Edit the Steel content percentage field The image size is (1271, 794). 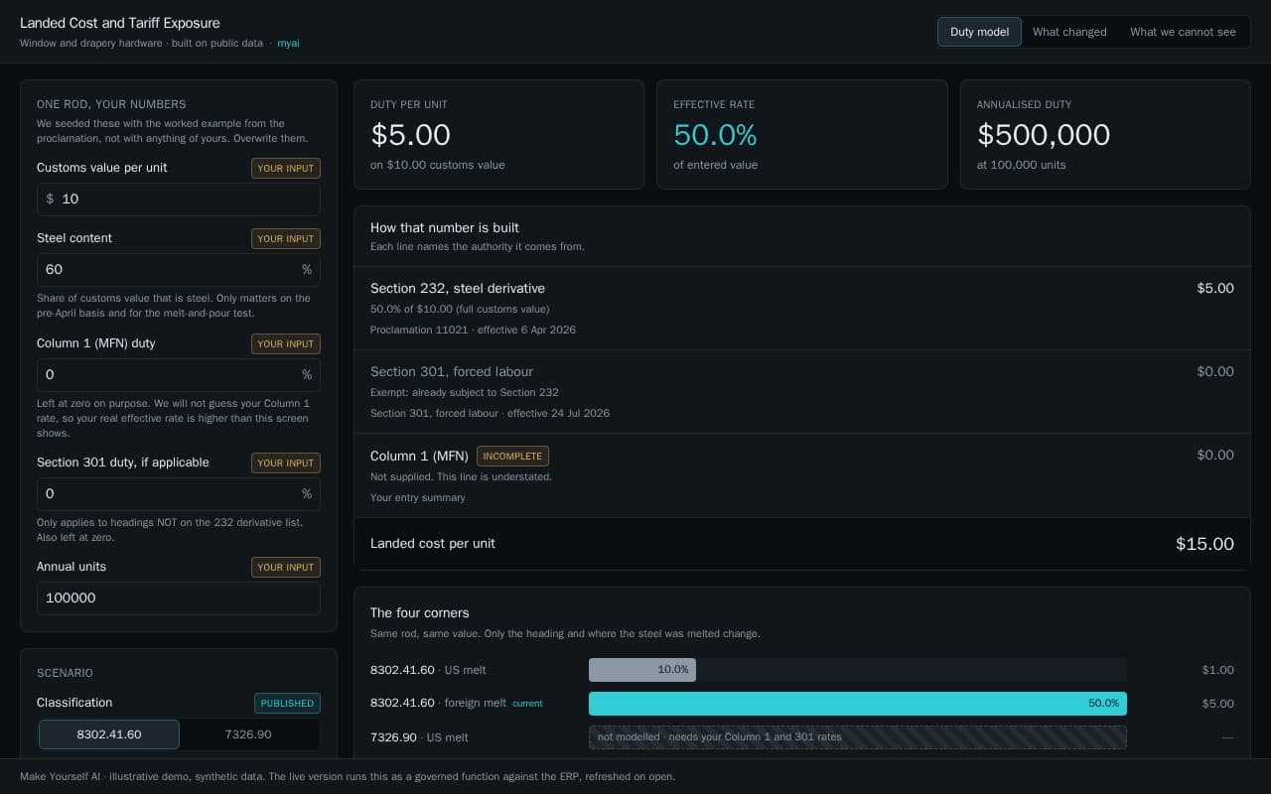179,269
